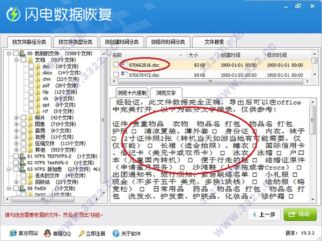Expand the 图像 tree node
The width and height of the screenshot is (322, 241).
pyautogui.click(x=16, y=124)
